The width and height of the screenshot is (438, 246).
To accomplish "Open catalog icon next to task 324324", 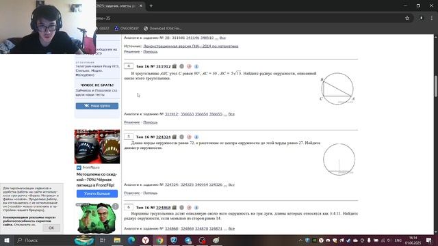I will coord(175,137).
